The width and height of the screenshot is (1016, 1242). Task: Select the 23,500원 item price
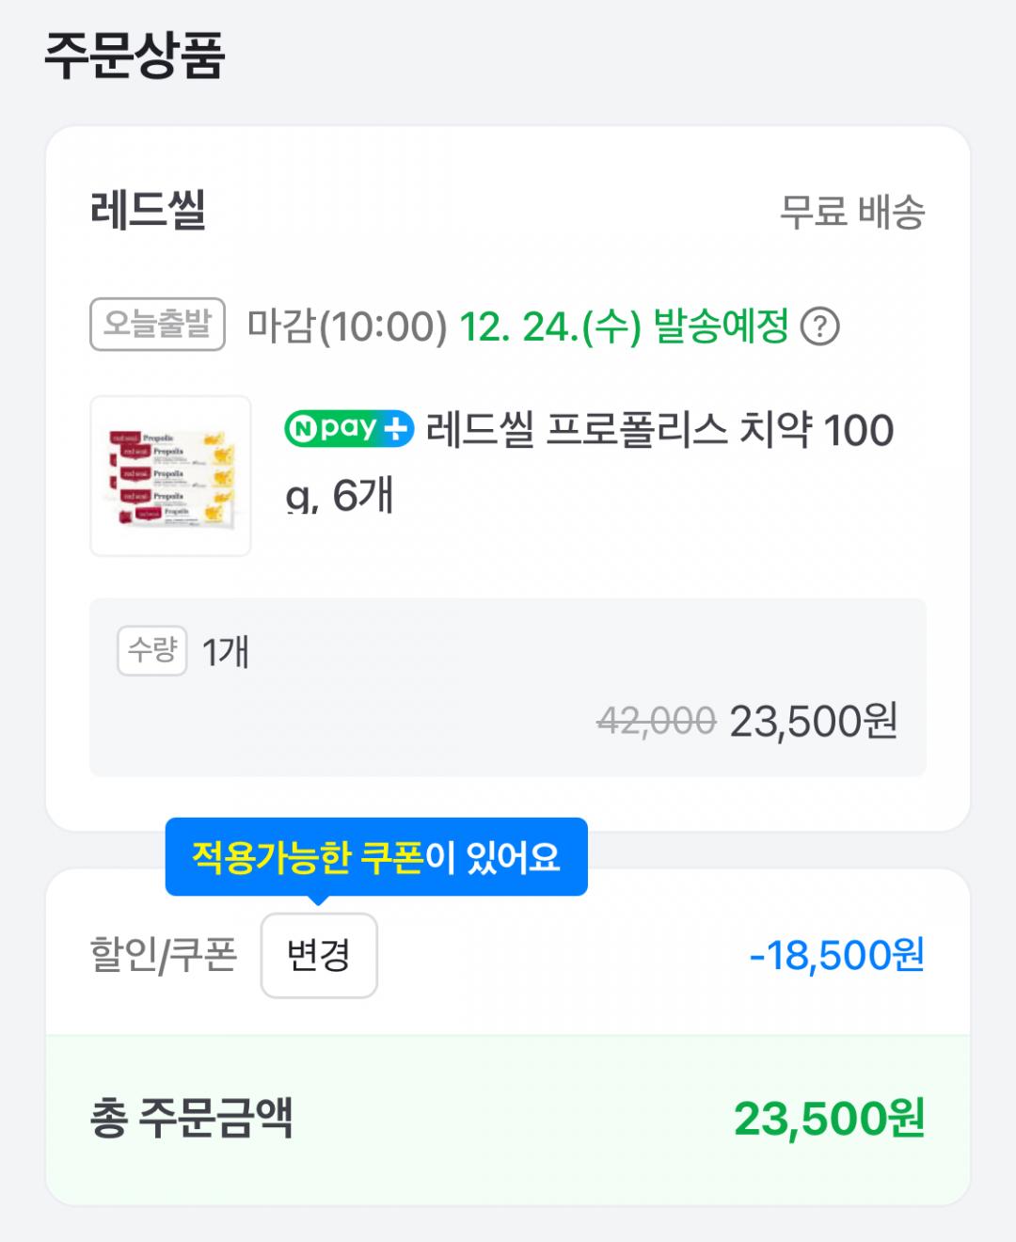click(813, 722)
